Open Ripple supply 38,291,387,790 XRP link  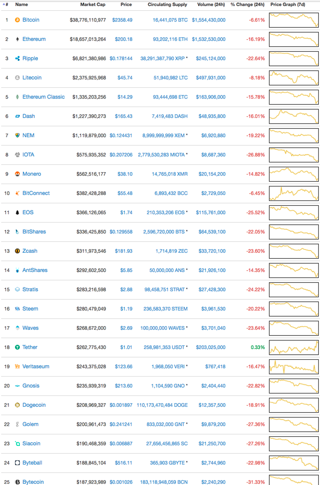coord(162,58)
